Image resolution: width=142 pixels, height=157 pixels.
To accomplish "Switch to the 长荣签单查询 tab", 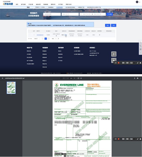I will tap(59, 7).
